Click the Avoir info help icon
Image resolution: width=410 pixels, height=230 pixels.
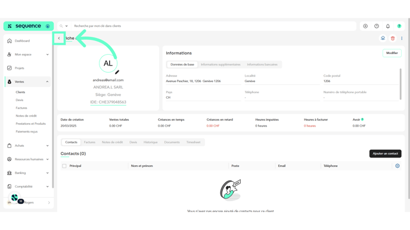click(362, 119)
